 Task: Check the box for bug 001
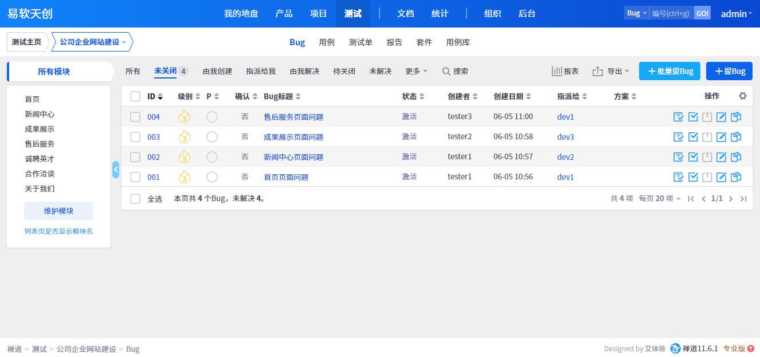point(135,177)
